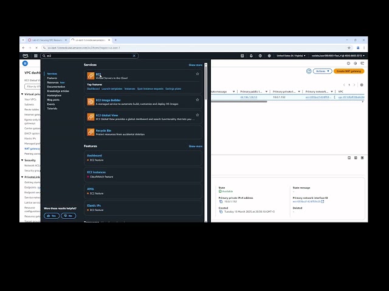Select Documentation in the search categories

56,87
